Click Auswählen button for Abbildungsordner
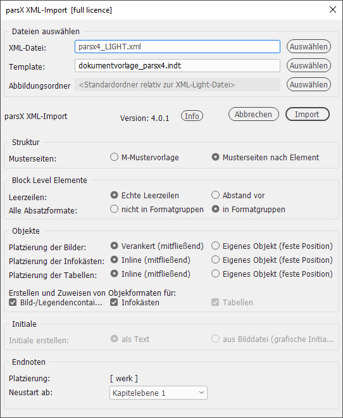The height and width of the screenshot is (418, 343). 309,84
